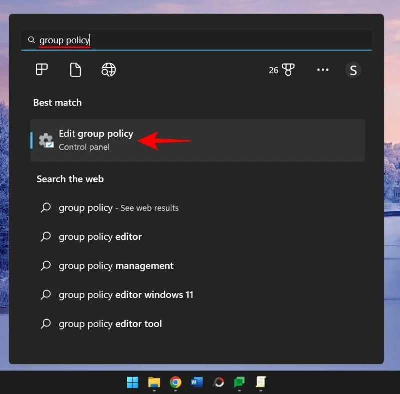Select the Web filter globe icon

[x=109, y=70]
